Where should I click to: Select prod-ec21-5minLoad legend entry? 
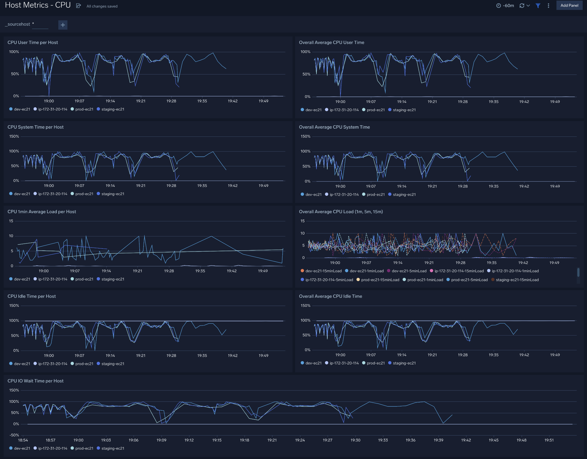tap(469, 280)
